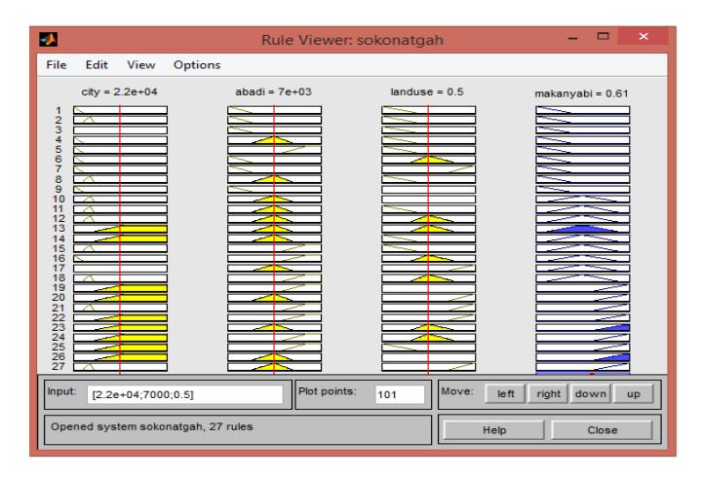Select rule number 19
The image size is (702, 477).
click(58, 287)
